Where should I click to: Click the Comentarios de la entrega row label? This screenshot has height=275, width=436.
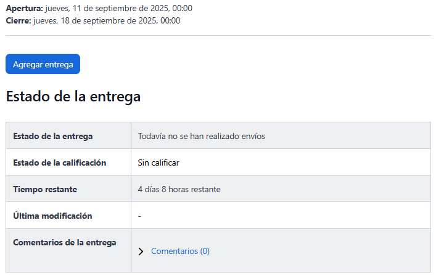click(x=65, y=242)
